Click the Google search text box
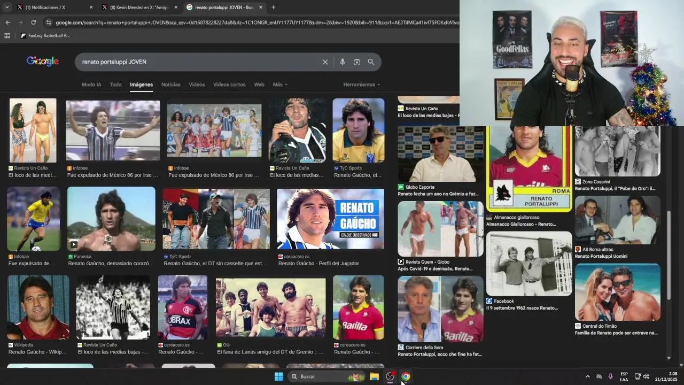This screenshot has height=385, width=684. tap(200, 62)
